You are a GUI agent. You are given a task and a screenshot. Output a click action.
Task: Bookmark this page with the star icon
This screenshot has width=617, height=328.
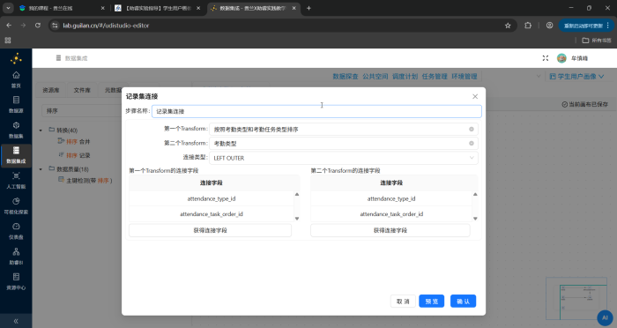[508, 26]
